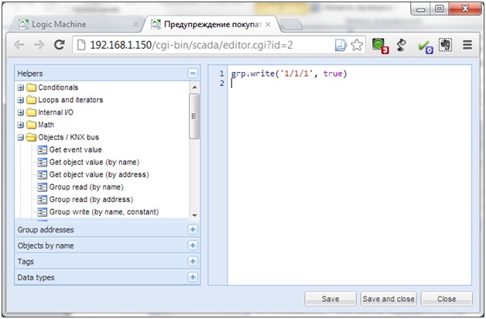Click the Helpers panel header title
486x319 pixels.
pos(30,74)
